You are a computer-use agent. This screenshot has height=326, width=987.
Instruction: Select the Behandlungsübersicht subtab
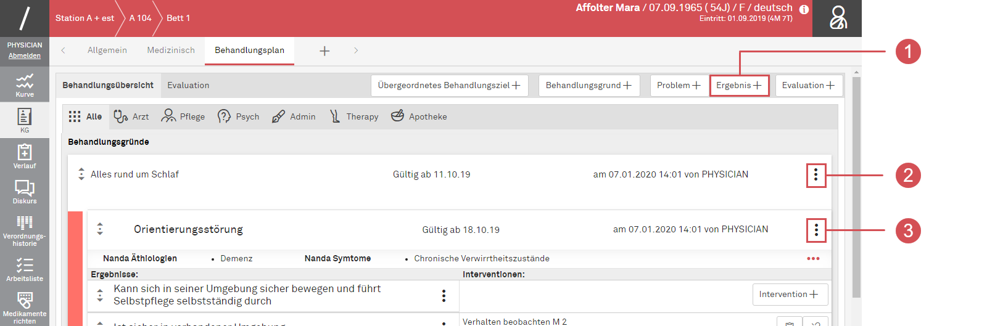(108, 85)
